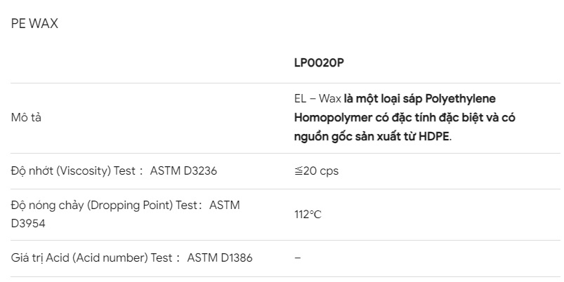Click the word Homopolymer in description
Screen dimensions: 564x282
tap(328, 118)
